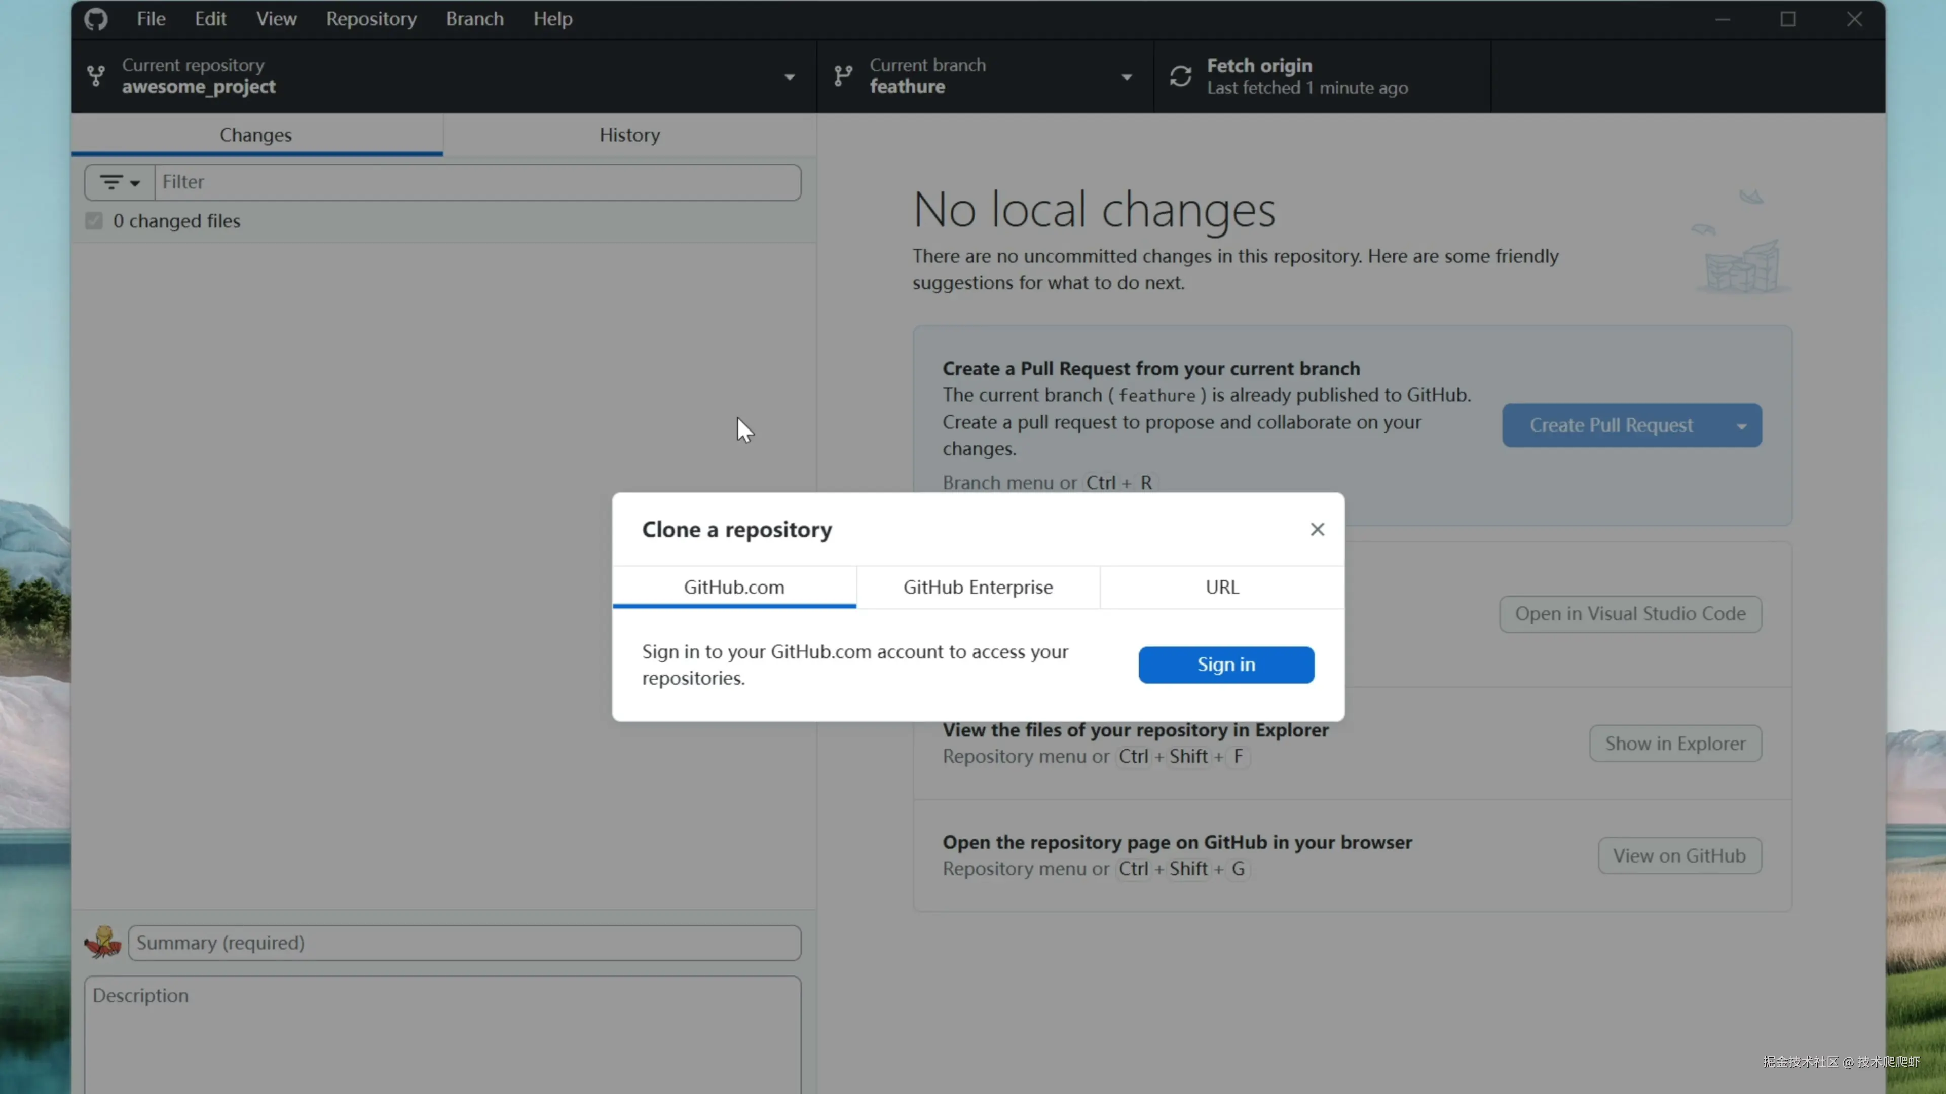Image resolution: width=1946 pixels, height=1094 pixels.
Task: Maximize the GitHub Desktop window
Action: (1788, 19)
